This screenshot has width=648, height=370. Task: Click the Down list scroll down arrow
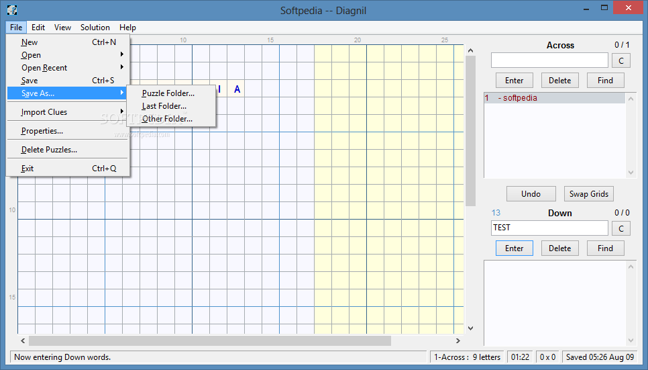click(x=631, y=340)
